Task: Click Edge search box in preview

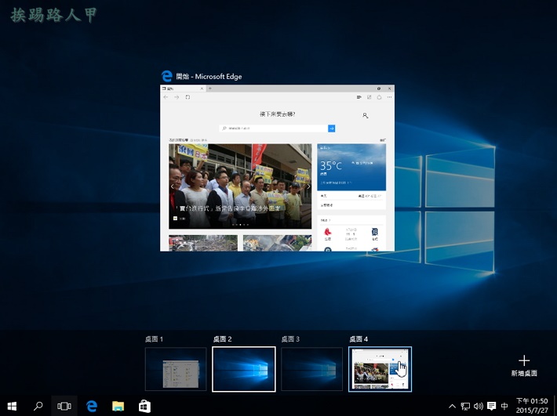Action: point(274,128)
